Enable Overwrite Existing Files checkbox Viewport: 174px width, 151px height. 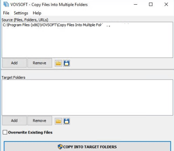coord(5,132)
